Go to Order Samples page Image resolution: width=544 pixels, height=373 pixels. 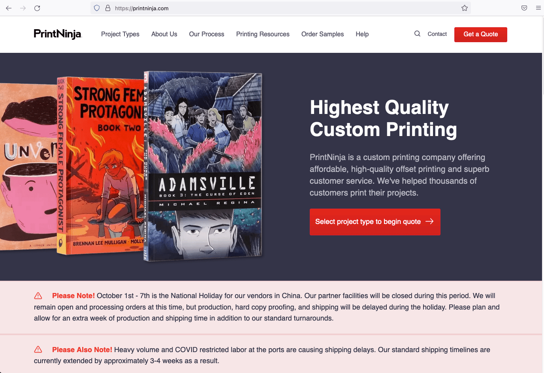(x=322, y=34)
